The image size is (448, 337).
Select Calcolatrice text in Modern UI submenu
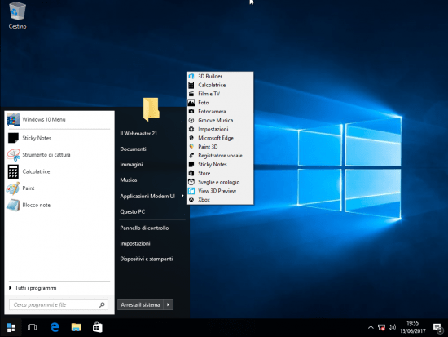212,85
